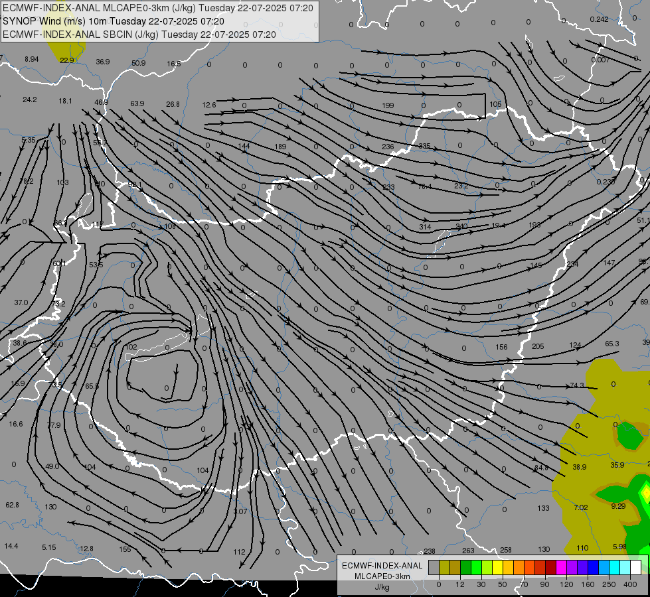Click the MLCAPE0-3km header line
The width and height of the screenshot is (650, 597).
pyautogui.click(x=158, y=8)
